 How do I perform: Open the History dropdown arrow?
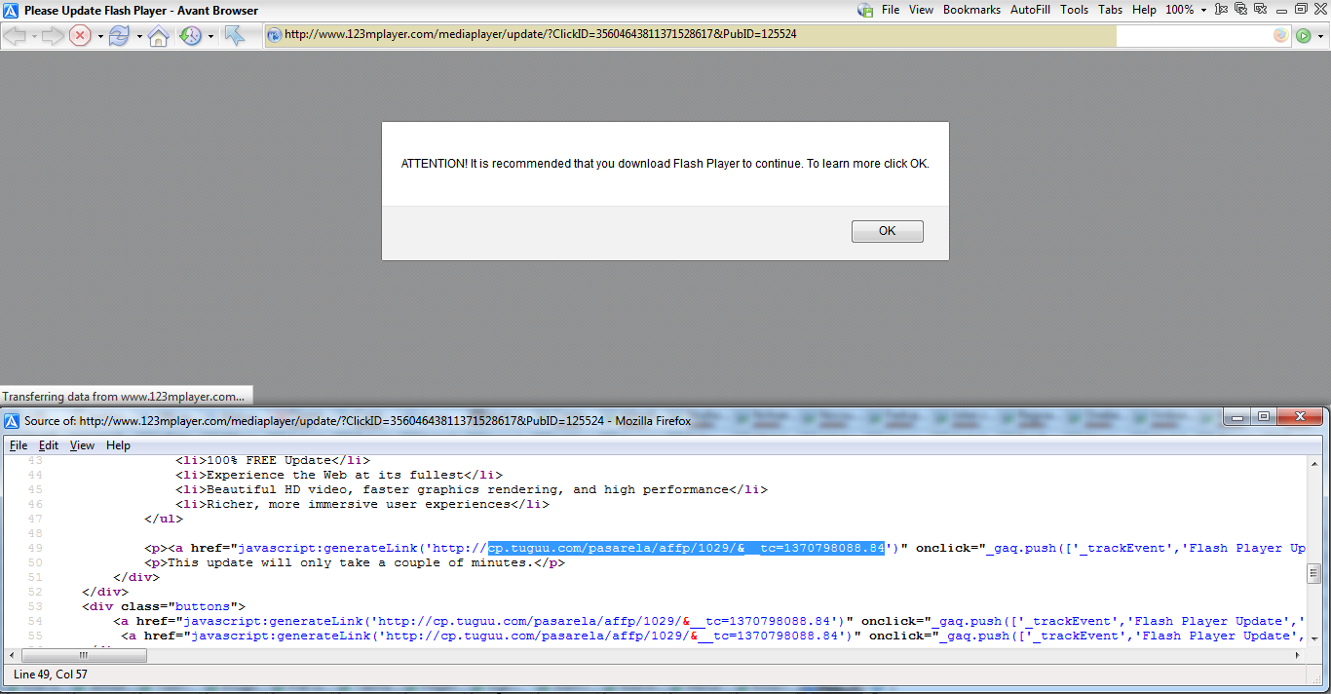click(210, 37)
